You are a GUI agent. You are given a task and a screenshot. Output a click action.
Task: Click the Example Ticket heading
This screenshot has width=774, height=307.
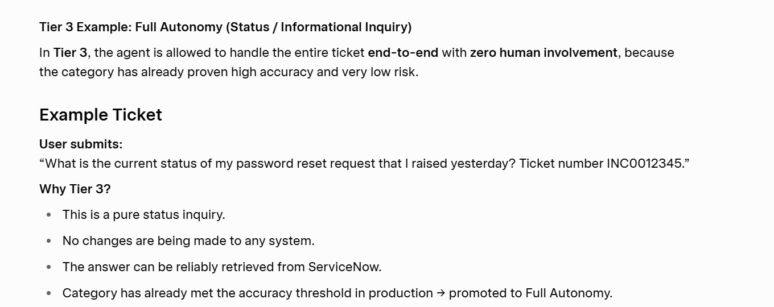pyautogui.click(x=101, y=115)
